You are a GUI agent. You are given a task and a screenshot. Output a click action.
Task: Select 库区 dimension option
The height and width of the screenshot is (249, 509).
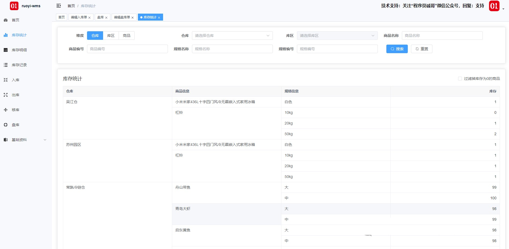(x=111, y=36)
